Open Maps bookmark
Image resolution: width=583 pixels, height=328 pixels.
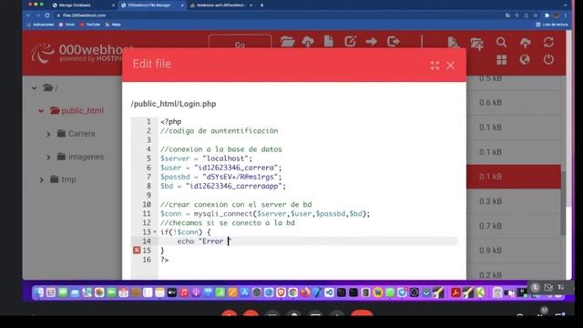coord(113,25)
